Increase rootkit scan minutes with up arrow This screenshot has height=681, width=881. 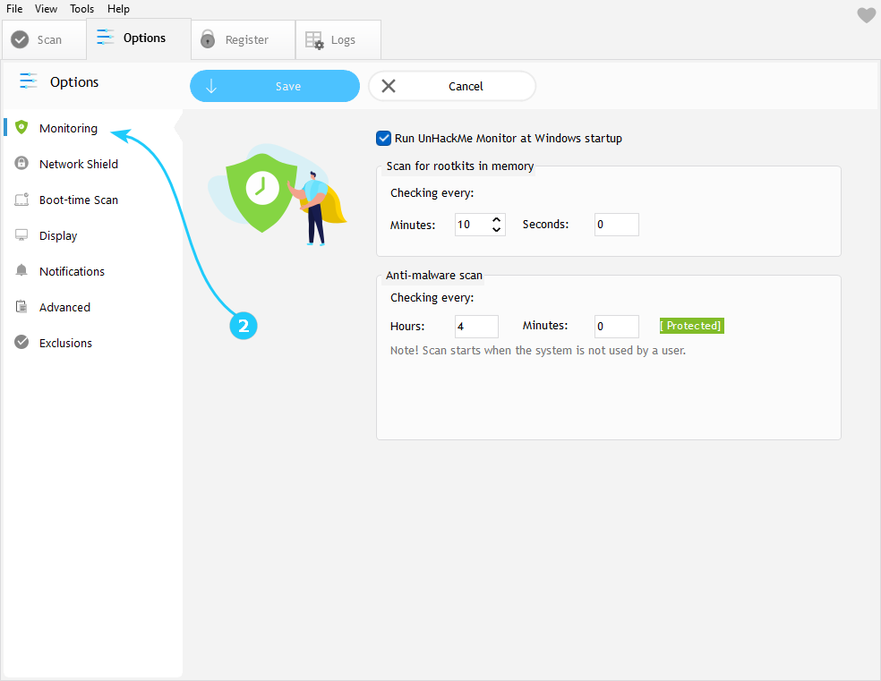497,219
